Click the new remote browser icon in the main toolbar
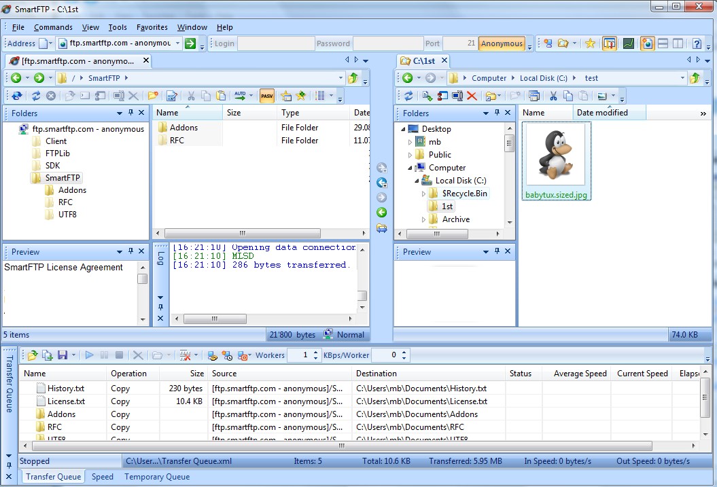717x487 pixels. [x=548, y=43]
